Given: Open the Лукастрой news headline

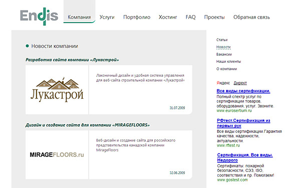Looking at the screenshot, I should point(72,60).
